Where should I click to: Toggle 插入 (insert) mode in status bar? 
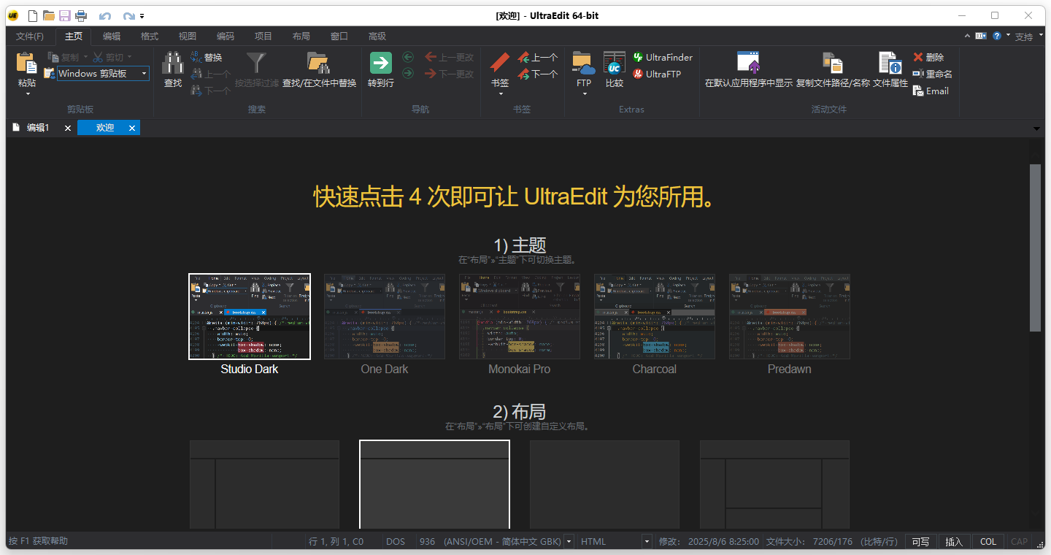tap(954, 542)
